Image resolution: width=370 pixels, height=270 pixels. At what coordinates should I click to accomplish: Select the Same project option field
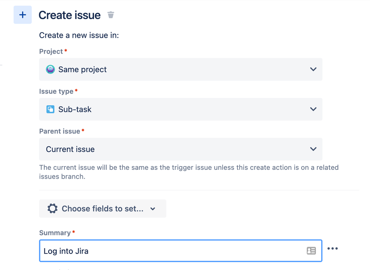(x=181, y=69)
